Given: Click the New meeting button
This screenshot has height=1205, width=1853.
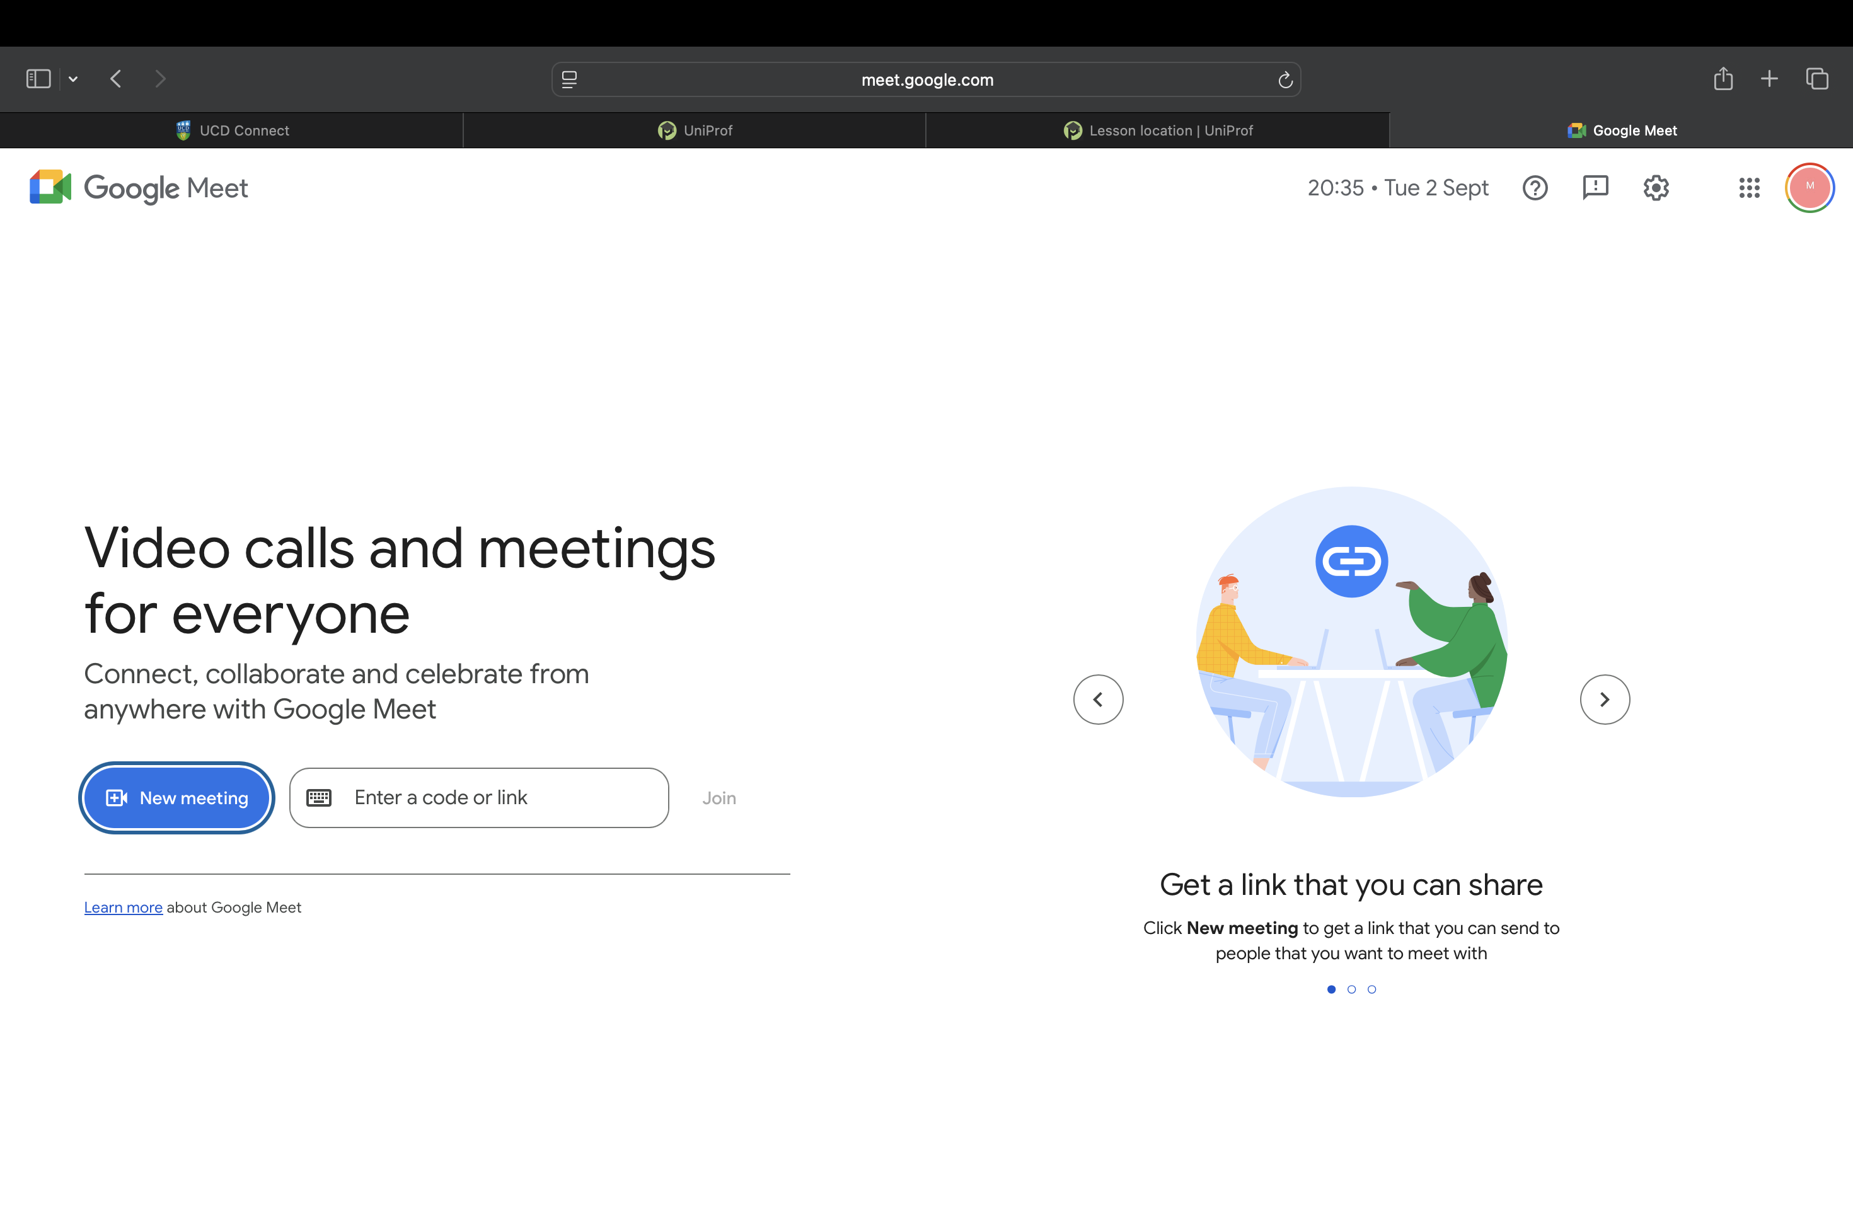Looking at the screenshot, I should pos(176,798).
